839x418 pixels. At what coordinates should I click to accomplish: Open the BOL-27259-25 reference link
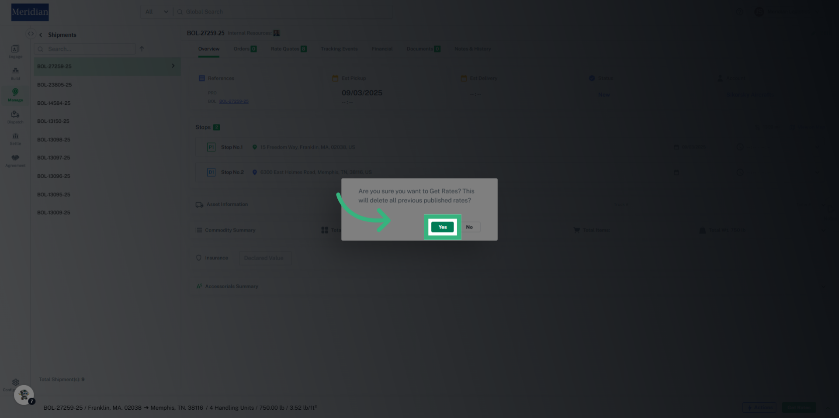pos(234,101)
